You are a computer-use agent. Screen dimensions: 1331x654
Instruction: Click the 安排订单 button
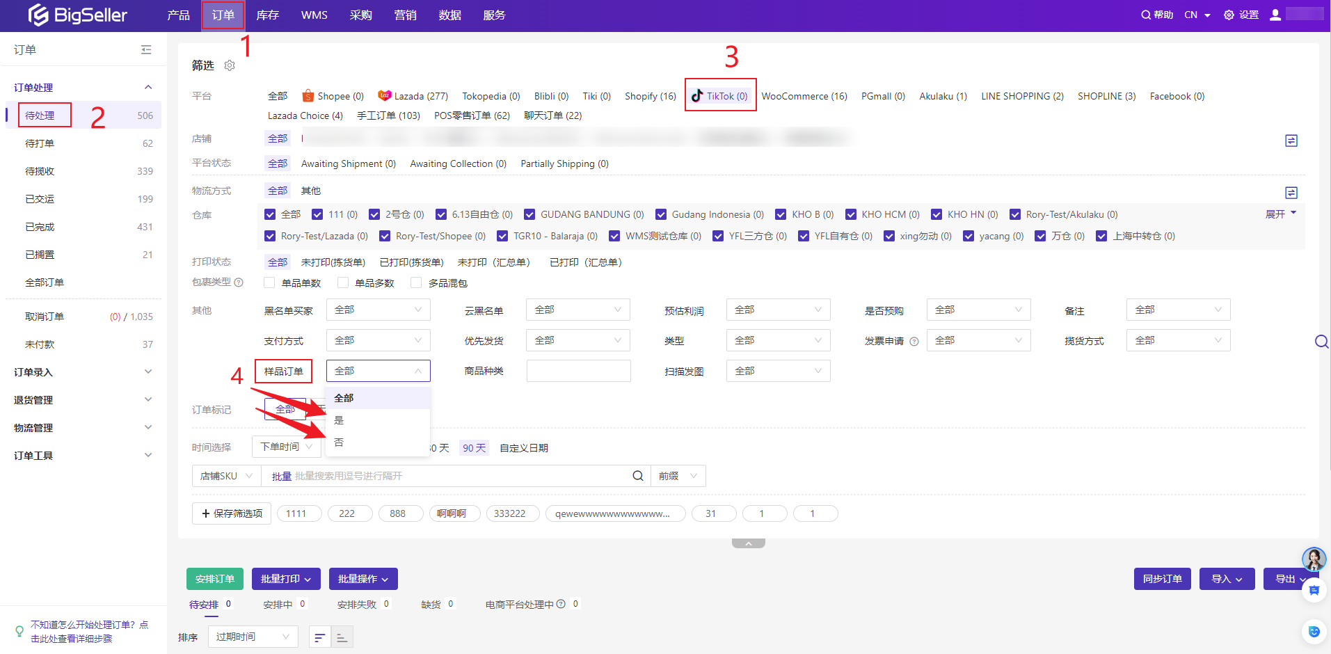215,579
